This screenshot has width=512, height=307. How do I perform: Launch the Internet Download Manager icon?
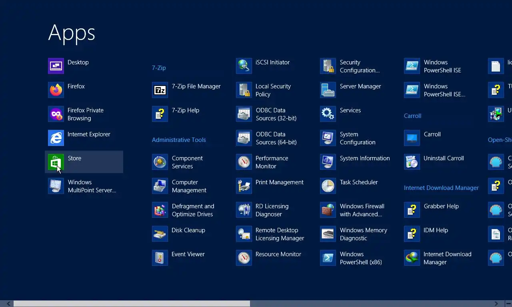tap(412, 258)
